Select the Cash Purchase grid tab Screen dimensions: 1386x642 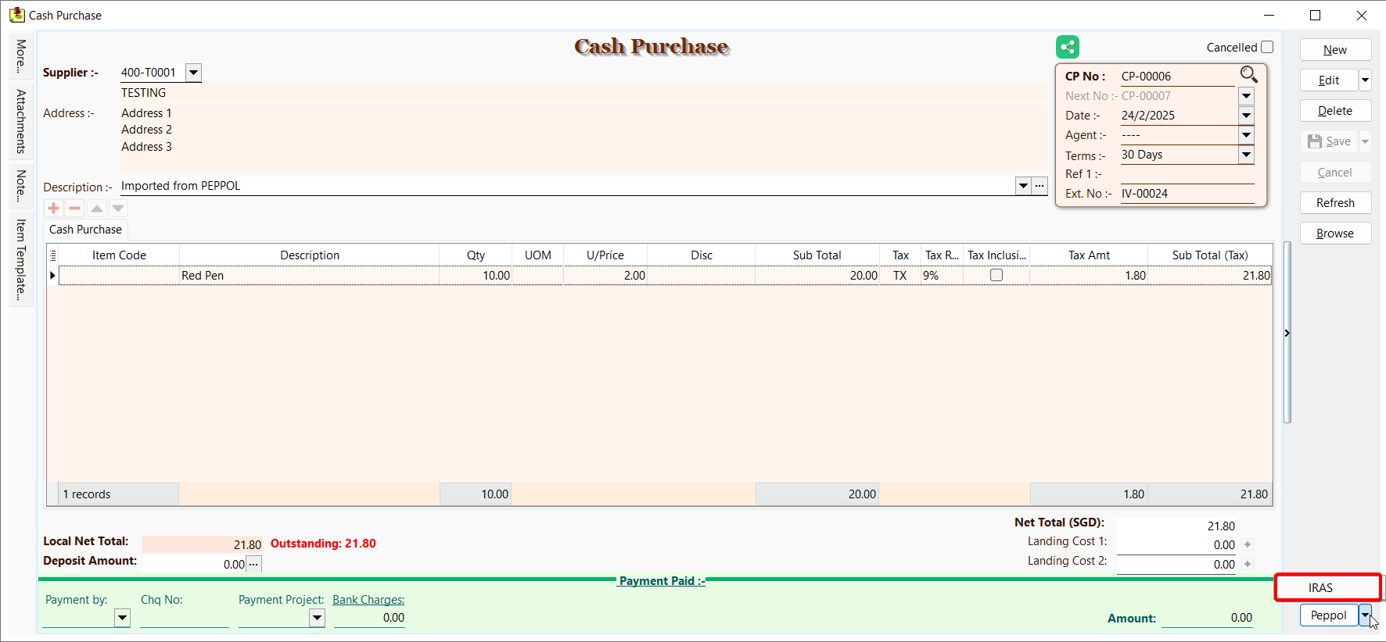click(85, 230)
